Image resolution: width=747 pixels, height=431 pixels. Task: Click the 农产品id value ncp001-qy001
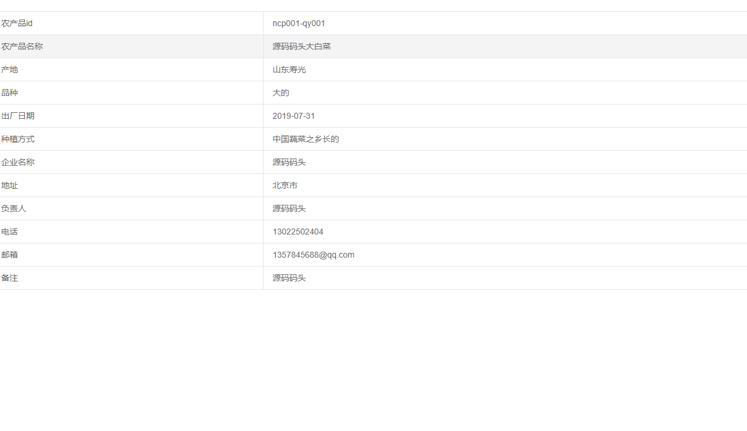pos(298,23)
